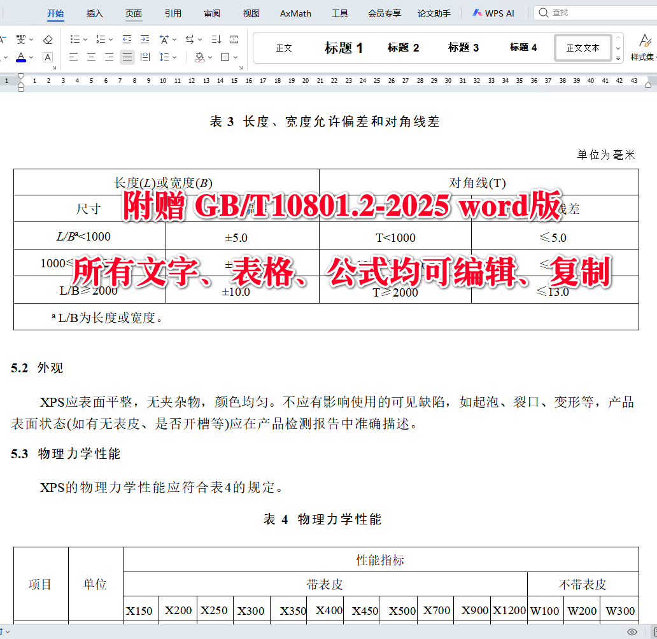The height and width of the screenshot is (639, 657).
Task: Toggle the eye-protection view icon in status bar
Action: click(632, 632)
